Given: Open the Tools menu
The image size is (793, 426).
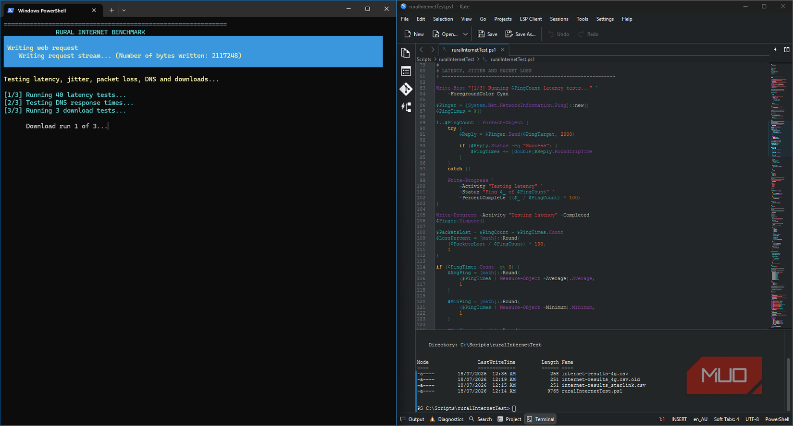Looking at the screenshot, I should 582,19.
